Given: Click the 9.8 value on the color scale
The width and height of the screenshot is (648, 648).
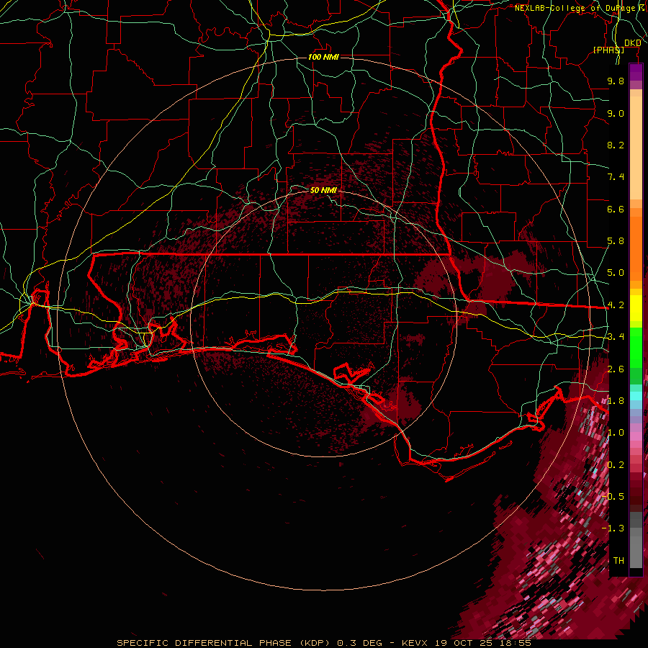Looking at the screenshot, I should pyautogui.click(x=616, y=81).
